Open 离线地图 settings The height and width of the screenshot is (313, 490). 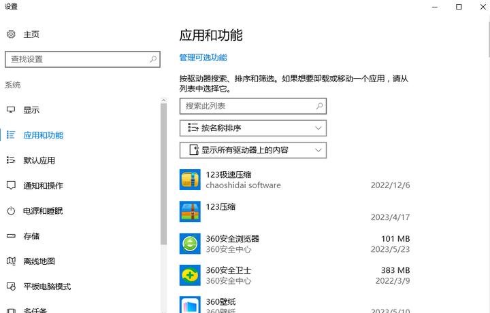tap(39, 261)
